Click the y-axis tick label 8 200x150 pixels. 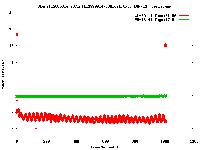click(x=12, y=62)
